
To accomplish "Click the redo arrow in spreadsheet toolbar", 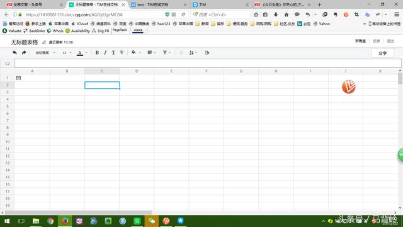I will point(24,52).
